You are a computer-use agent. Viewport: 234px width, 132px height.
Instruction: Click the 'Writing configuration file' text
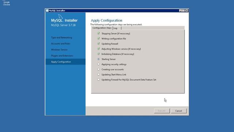coord(114,38)
